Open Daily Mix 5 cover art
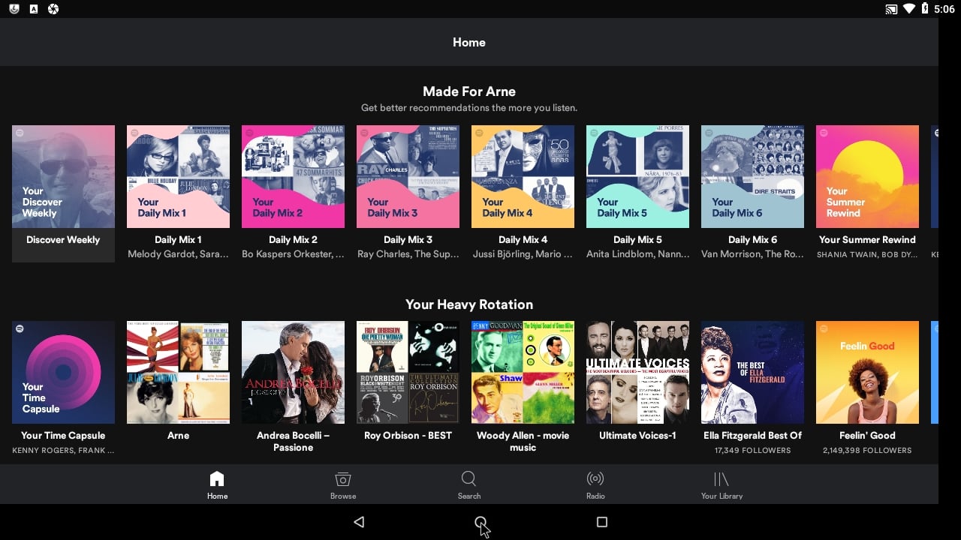The width and height of the screenshot is (961, 540). (x=637, y=176)
